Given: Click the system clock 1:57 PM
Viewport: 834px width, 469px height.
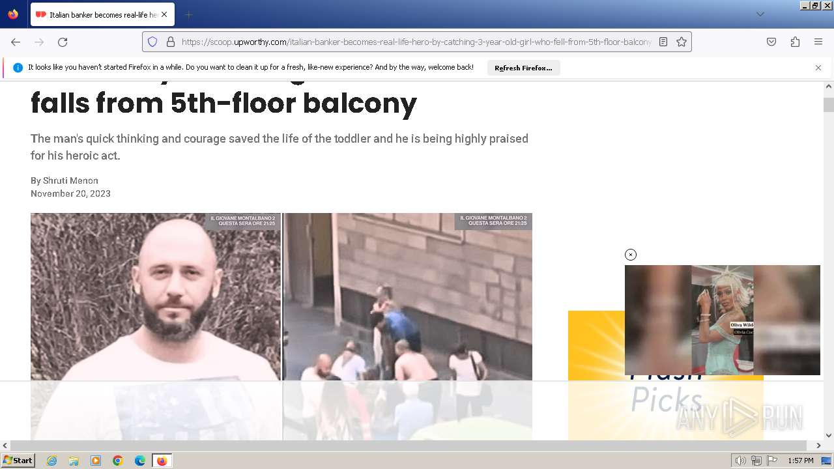Looking at the screenshot, I should 800,461.
